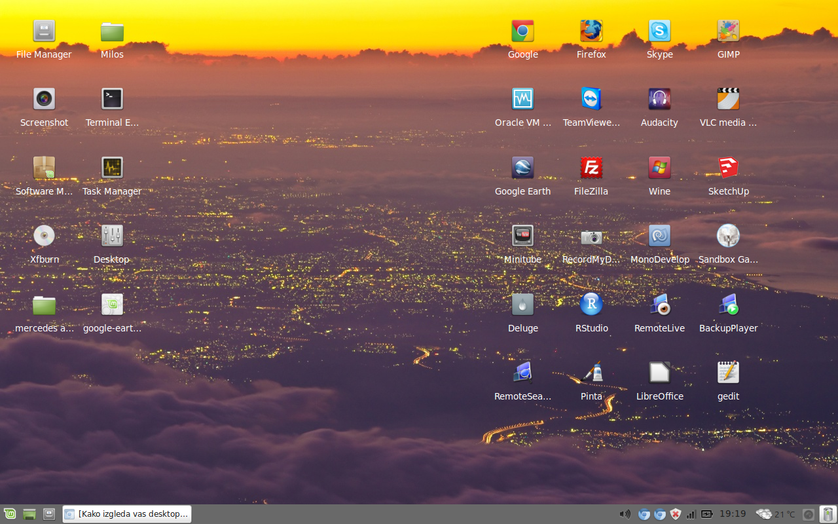Launch the Xfburn disc burner
The height and width of the screenshot is (524, 838).
pos(44,236)
